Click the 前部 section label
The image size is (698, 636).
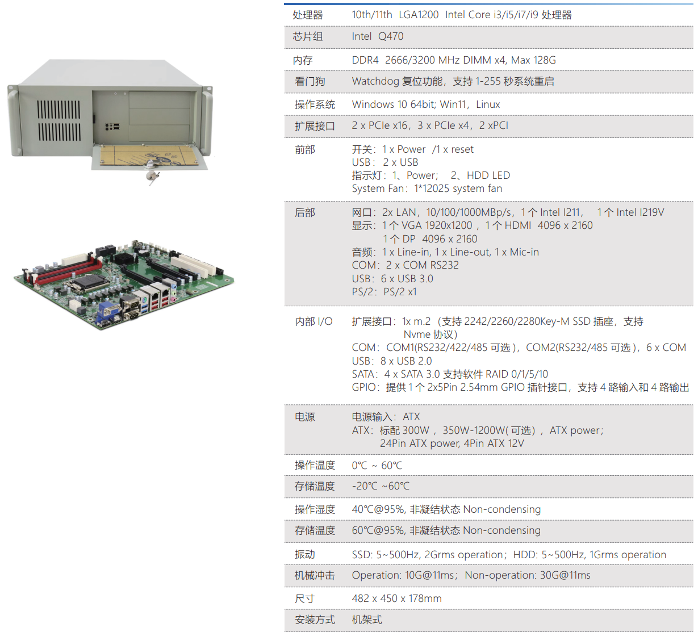click(305, 150)
